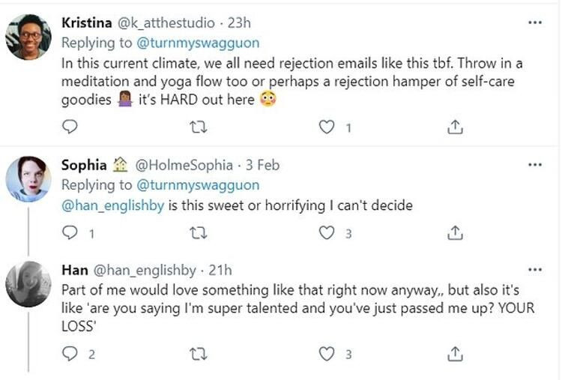Open more options on Kristina's tweet

pyautogui.click(x=534, y=22)
